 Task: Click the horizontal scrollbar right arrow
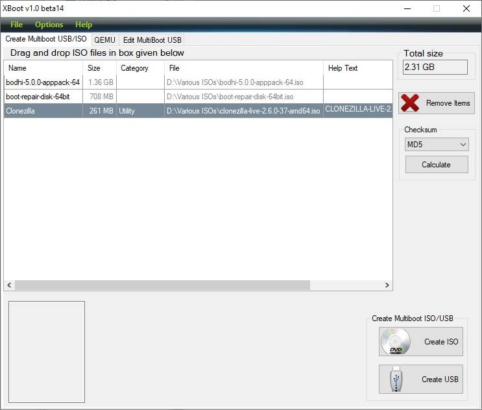click(387, 285)
